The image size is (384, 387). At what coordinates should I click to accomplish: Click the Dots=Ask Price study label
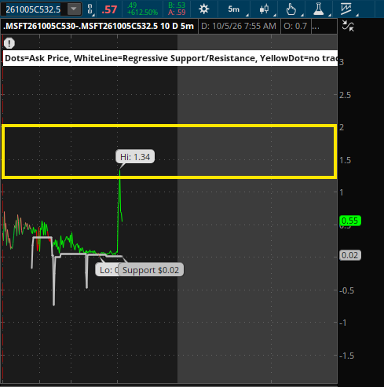coord(170,58)
